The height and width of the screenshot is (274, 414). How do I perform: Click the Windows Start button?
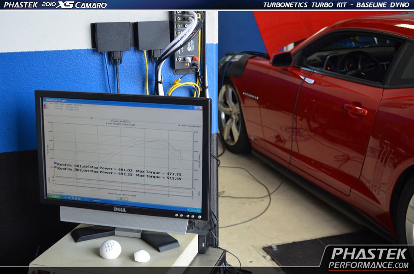(x=54, y=196)
